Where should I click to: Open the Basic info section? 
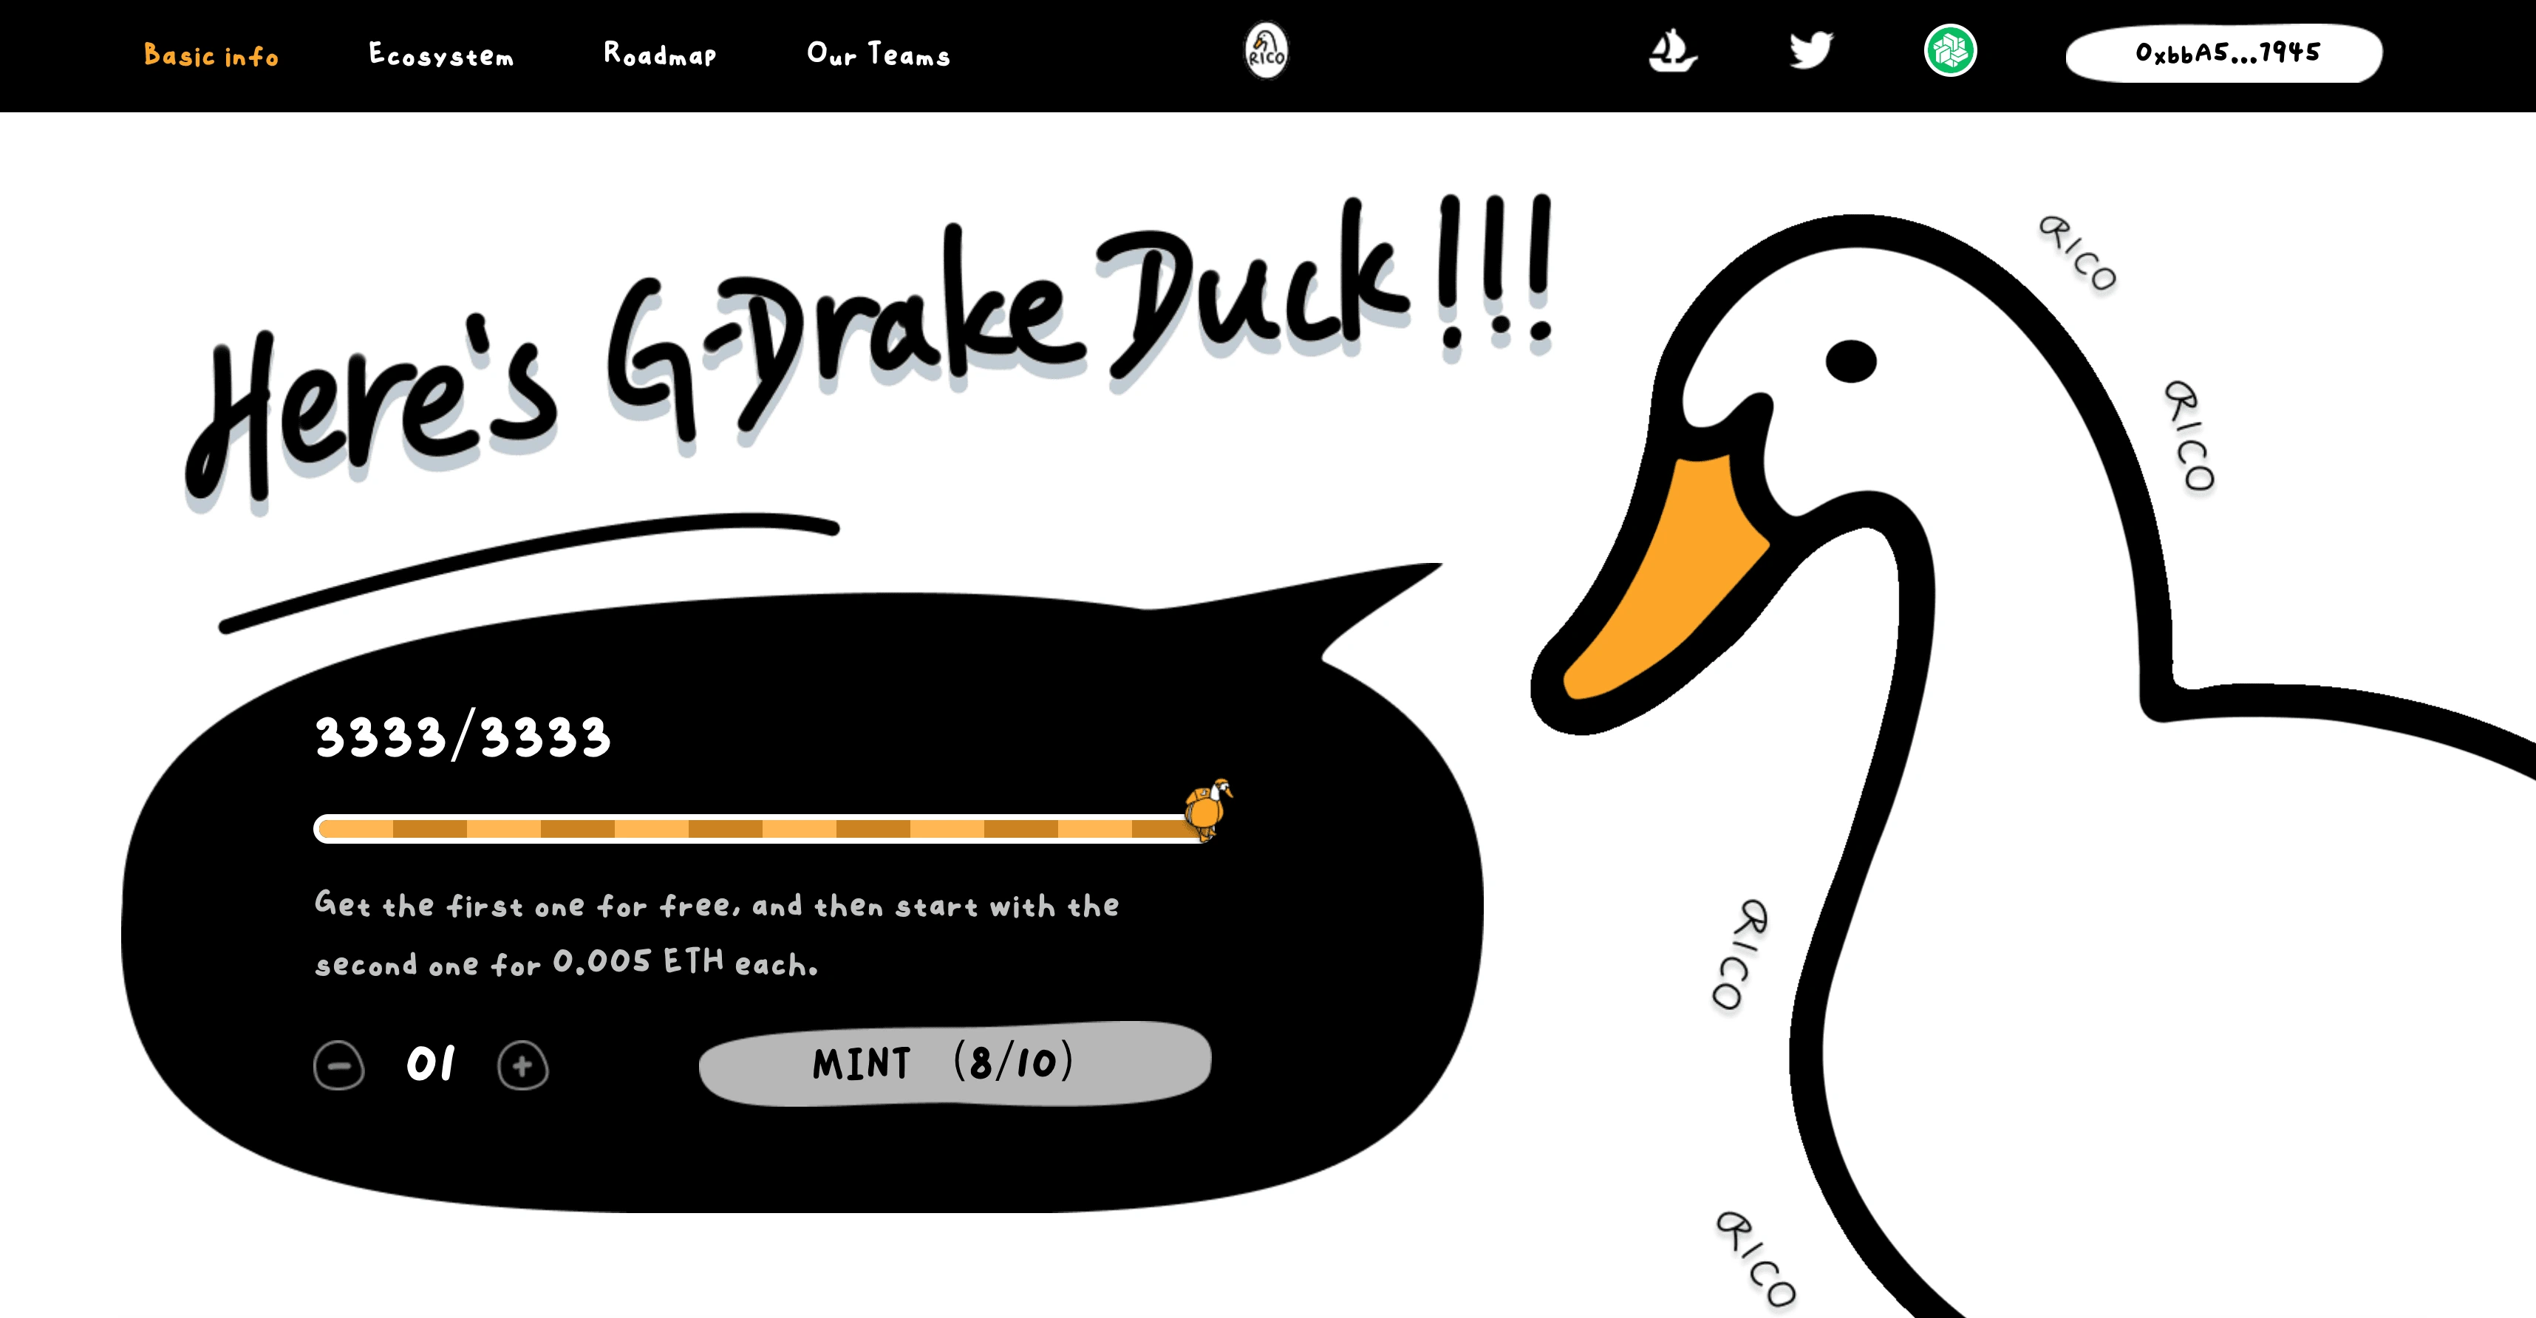pos(211,55)
